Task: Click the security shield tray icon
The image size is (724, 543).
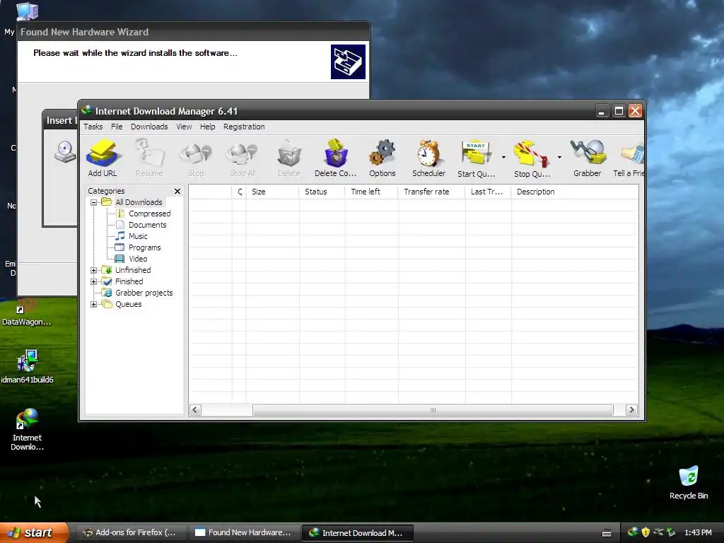Action: [646, 532]
